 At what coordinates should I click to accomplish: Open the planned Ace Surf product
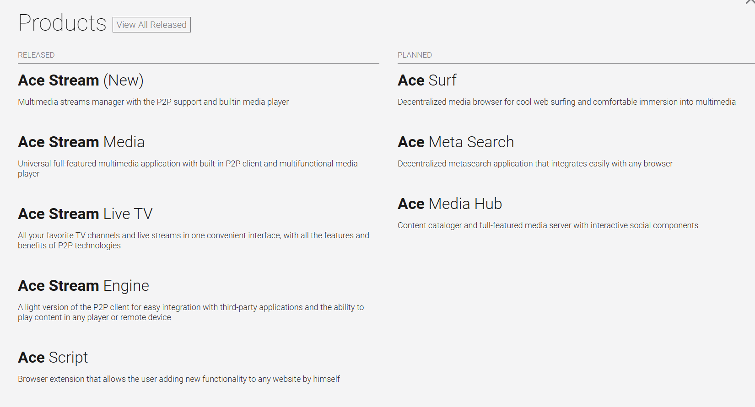point(427,80)
